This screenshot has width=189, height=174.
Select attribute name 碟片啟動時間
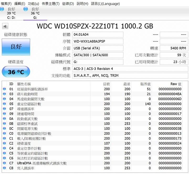pos(27,94)
